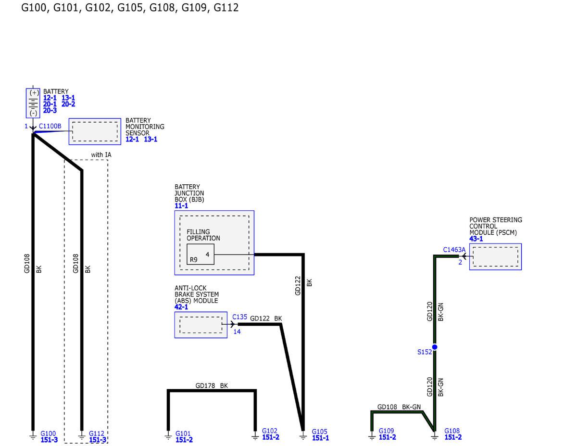Follow the 151-1 reference under G105
This screenshot has height=446, width=577.
[320, 438]
